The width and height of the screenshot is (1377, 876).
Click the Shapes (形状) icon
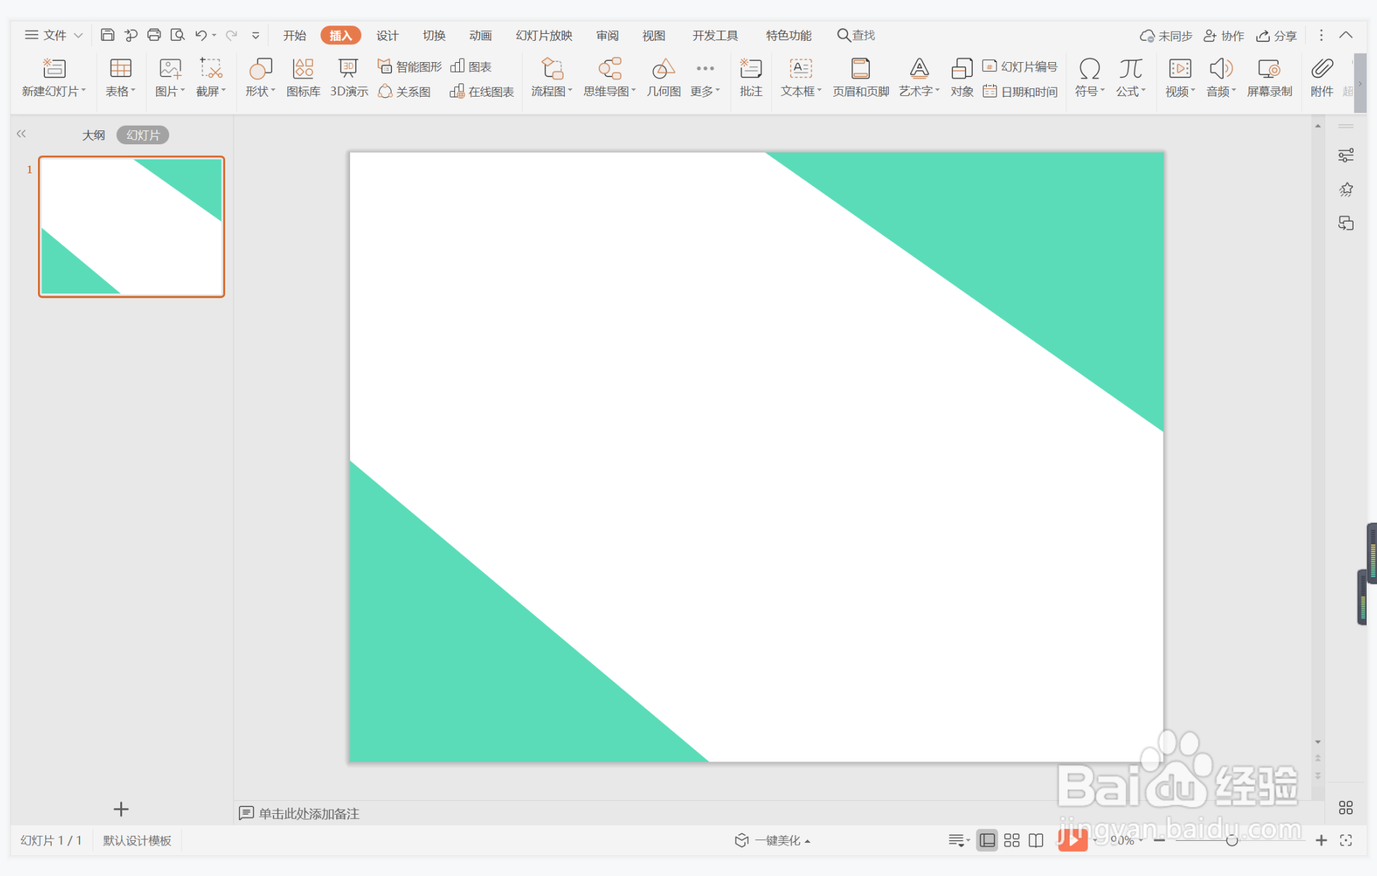260,69
